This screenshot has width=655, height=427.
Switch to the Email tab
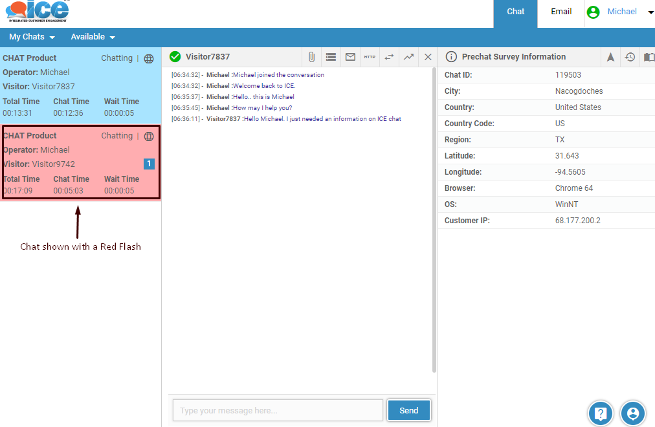click(x=561, y=12)
